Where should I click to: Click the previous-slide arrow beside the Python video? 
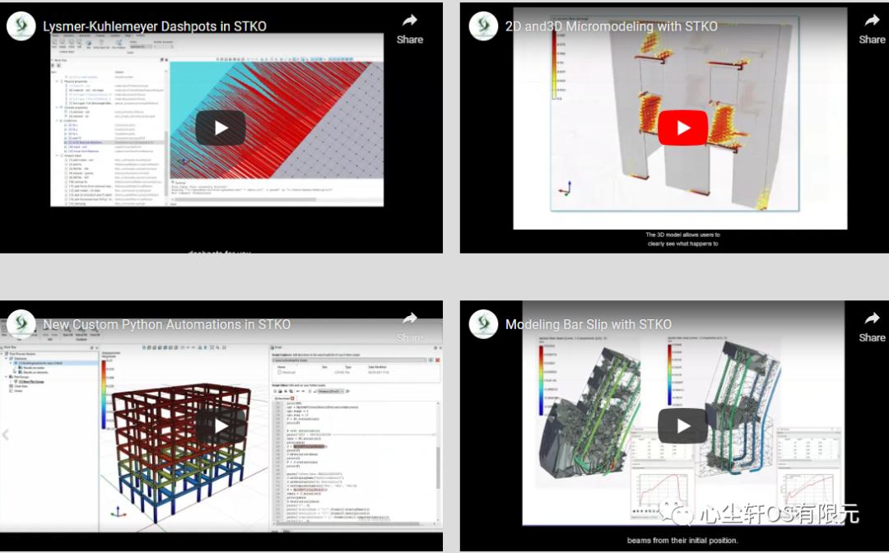coord(6,434)
